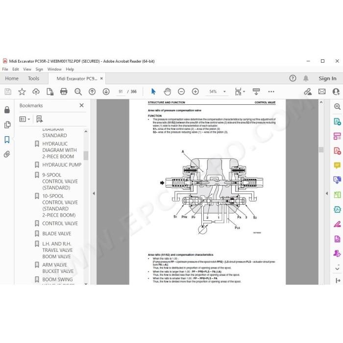Open L.H. AND R.H. TRAVEL VALVE bookmark

(57, 250)
